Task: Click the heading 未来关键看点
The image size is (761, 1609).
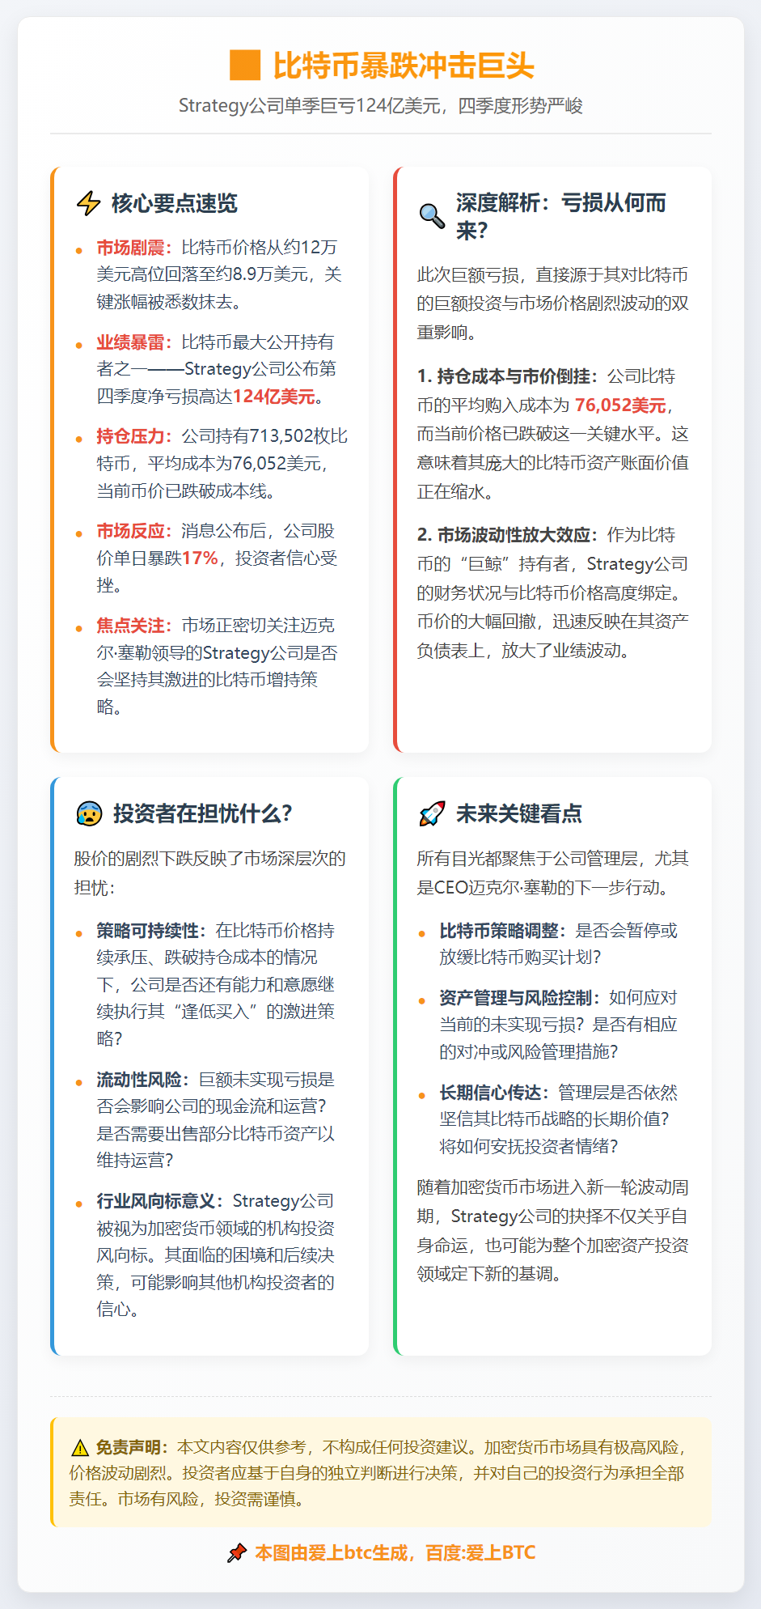Action: (x=519, y=813)
